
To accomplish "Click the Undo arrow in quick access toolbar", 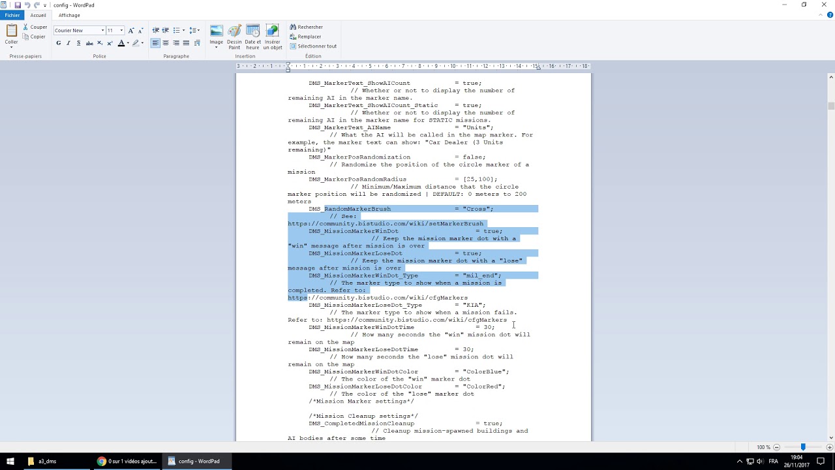I will tap(27, 5).
